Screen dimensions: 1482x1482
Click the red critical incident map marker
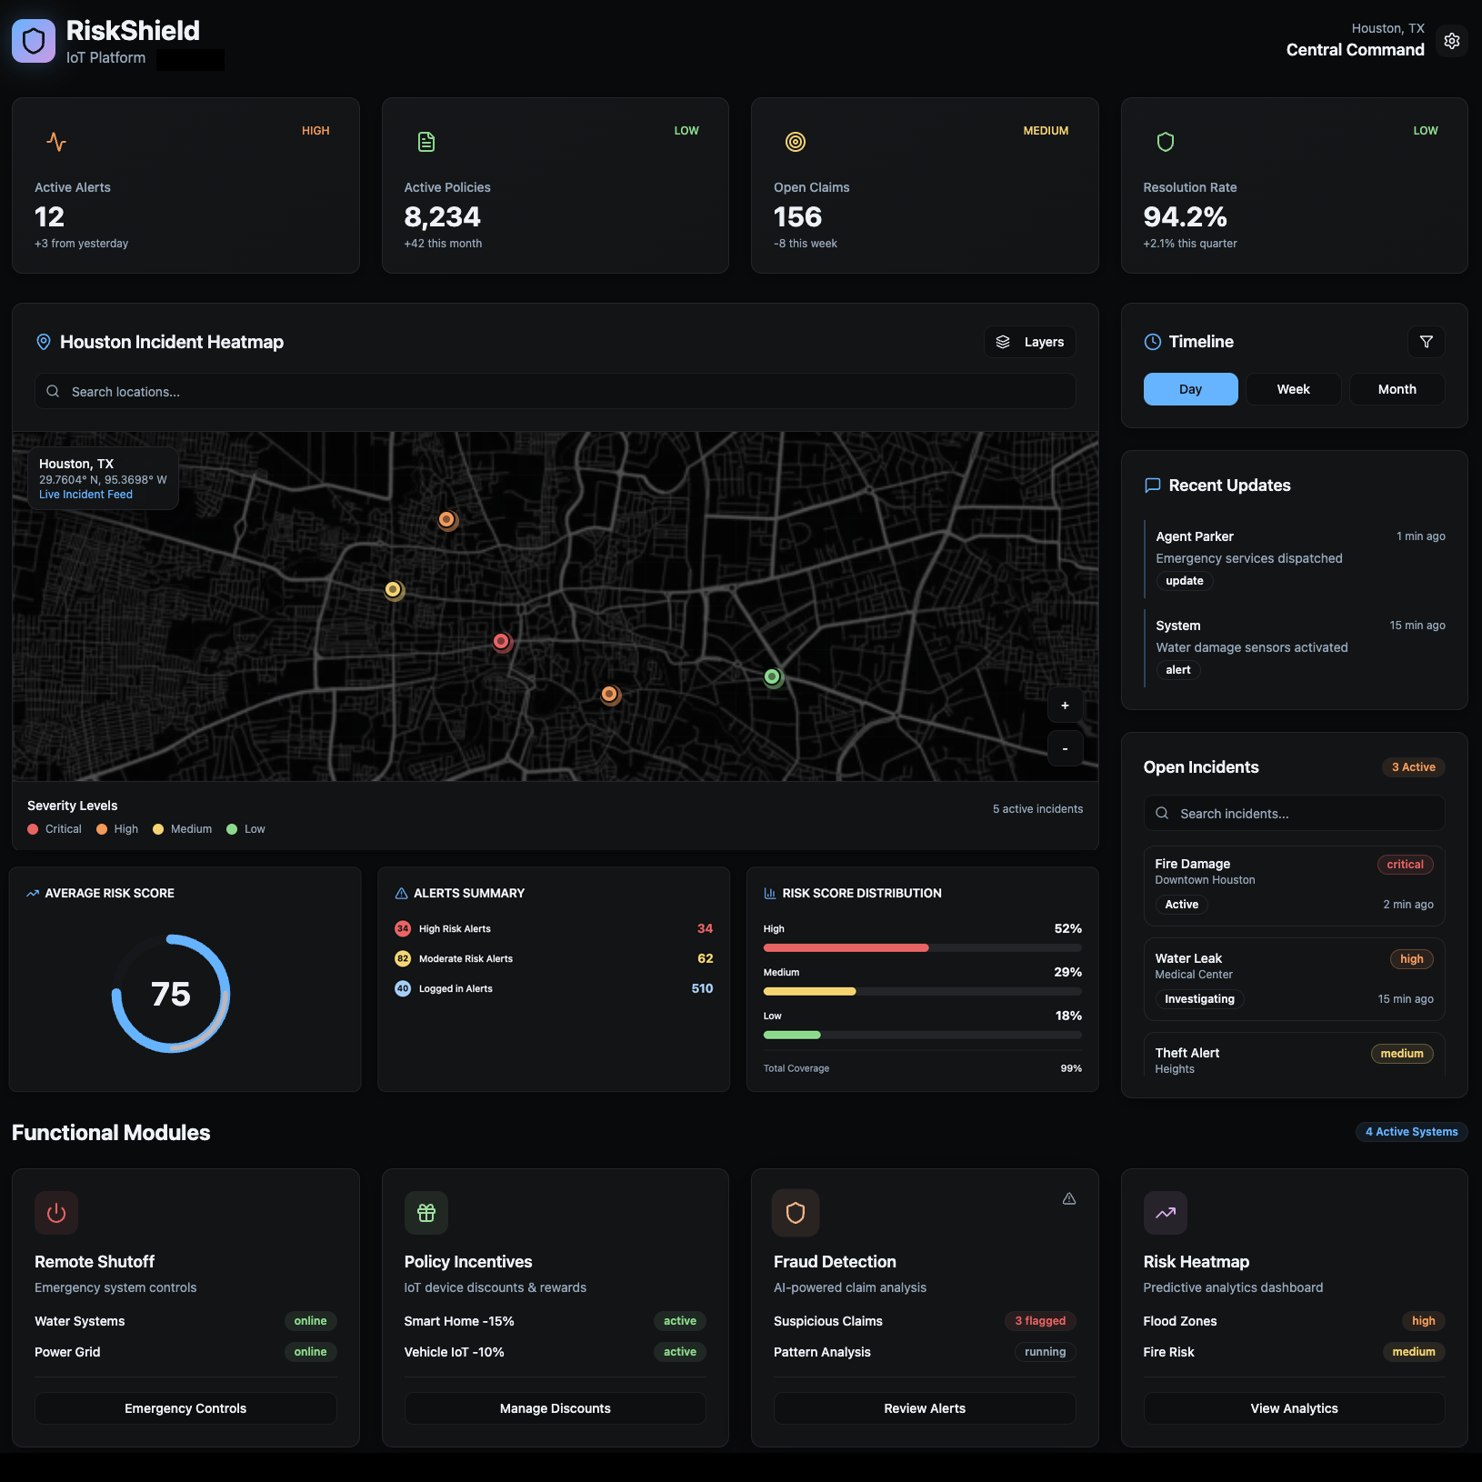click(501, 642)
